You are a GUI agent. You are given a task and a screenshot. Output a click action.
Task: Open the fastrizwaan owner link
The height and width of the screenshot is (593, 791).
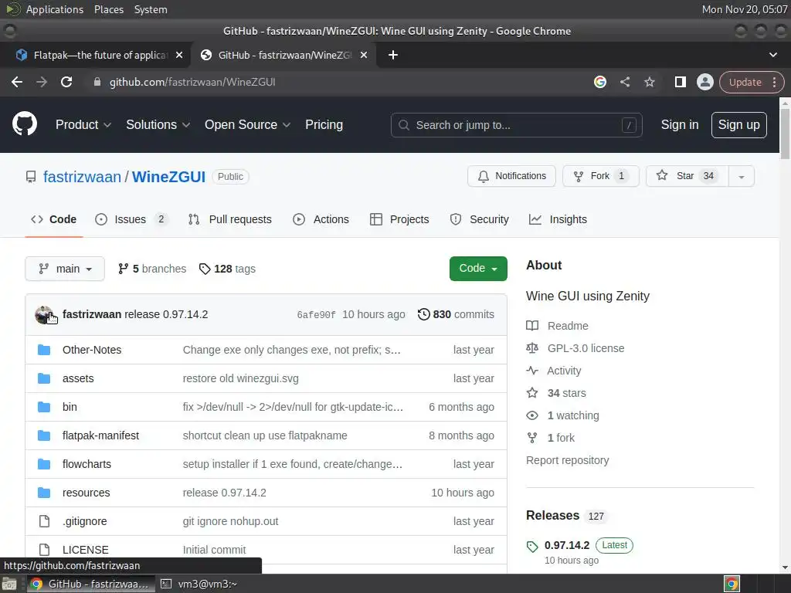pos(82,177)
